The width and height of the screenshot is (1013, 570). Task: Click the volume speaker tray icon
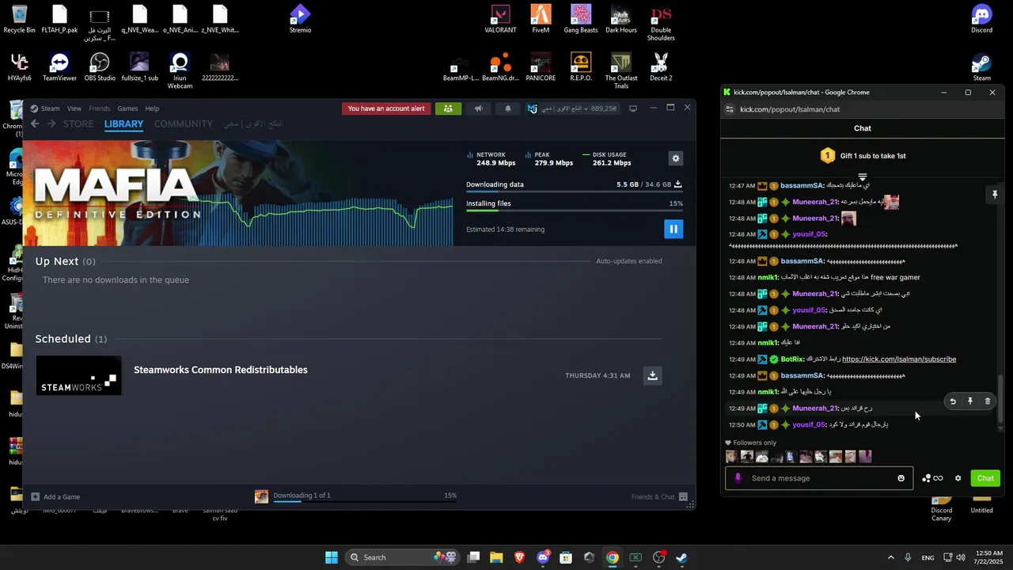961,557
